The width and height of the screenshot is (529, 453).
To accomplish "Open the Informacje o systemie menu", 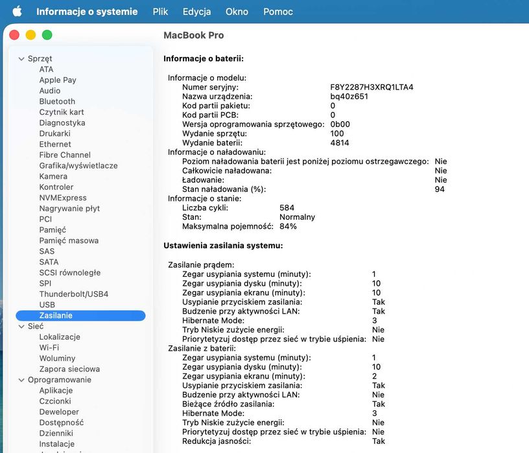I will point(87,12).
